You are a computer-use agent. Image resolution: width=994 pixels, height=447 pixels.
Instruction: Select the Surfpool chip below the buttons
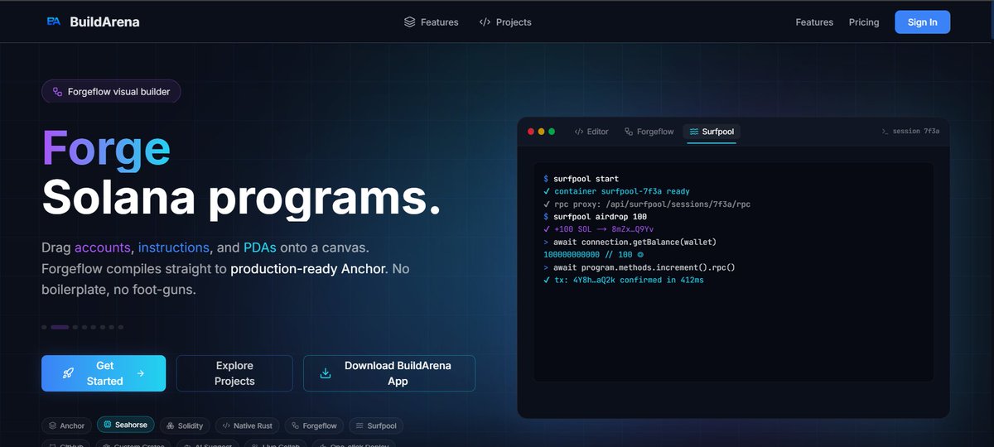[376, 425]
